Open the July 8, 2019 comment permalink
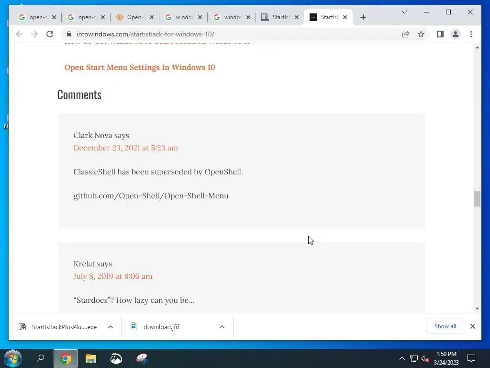This screenshot has height=368, width=490. pos(113,276)
